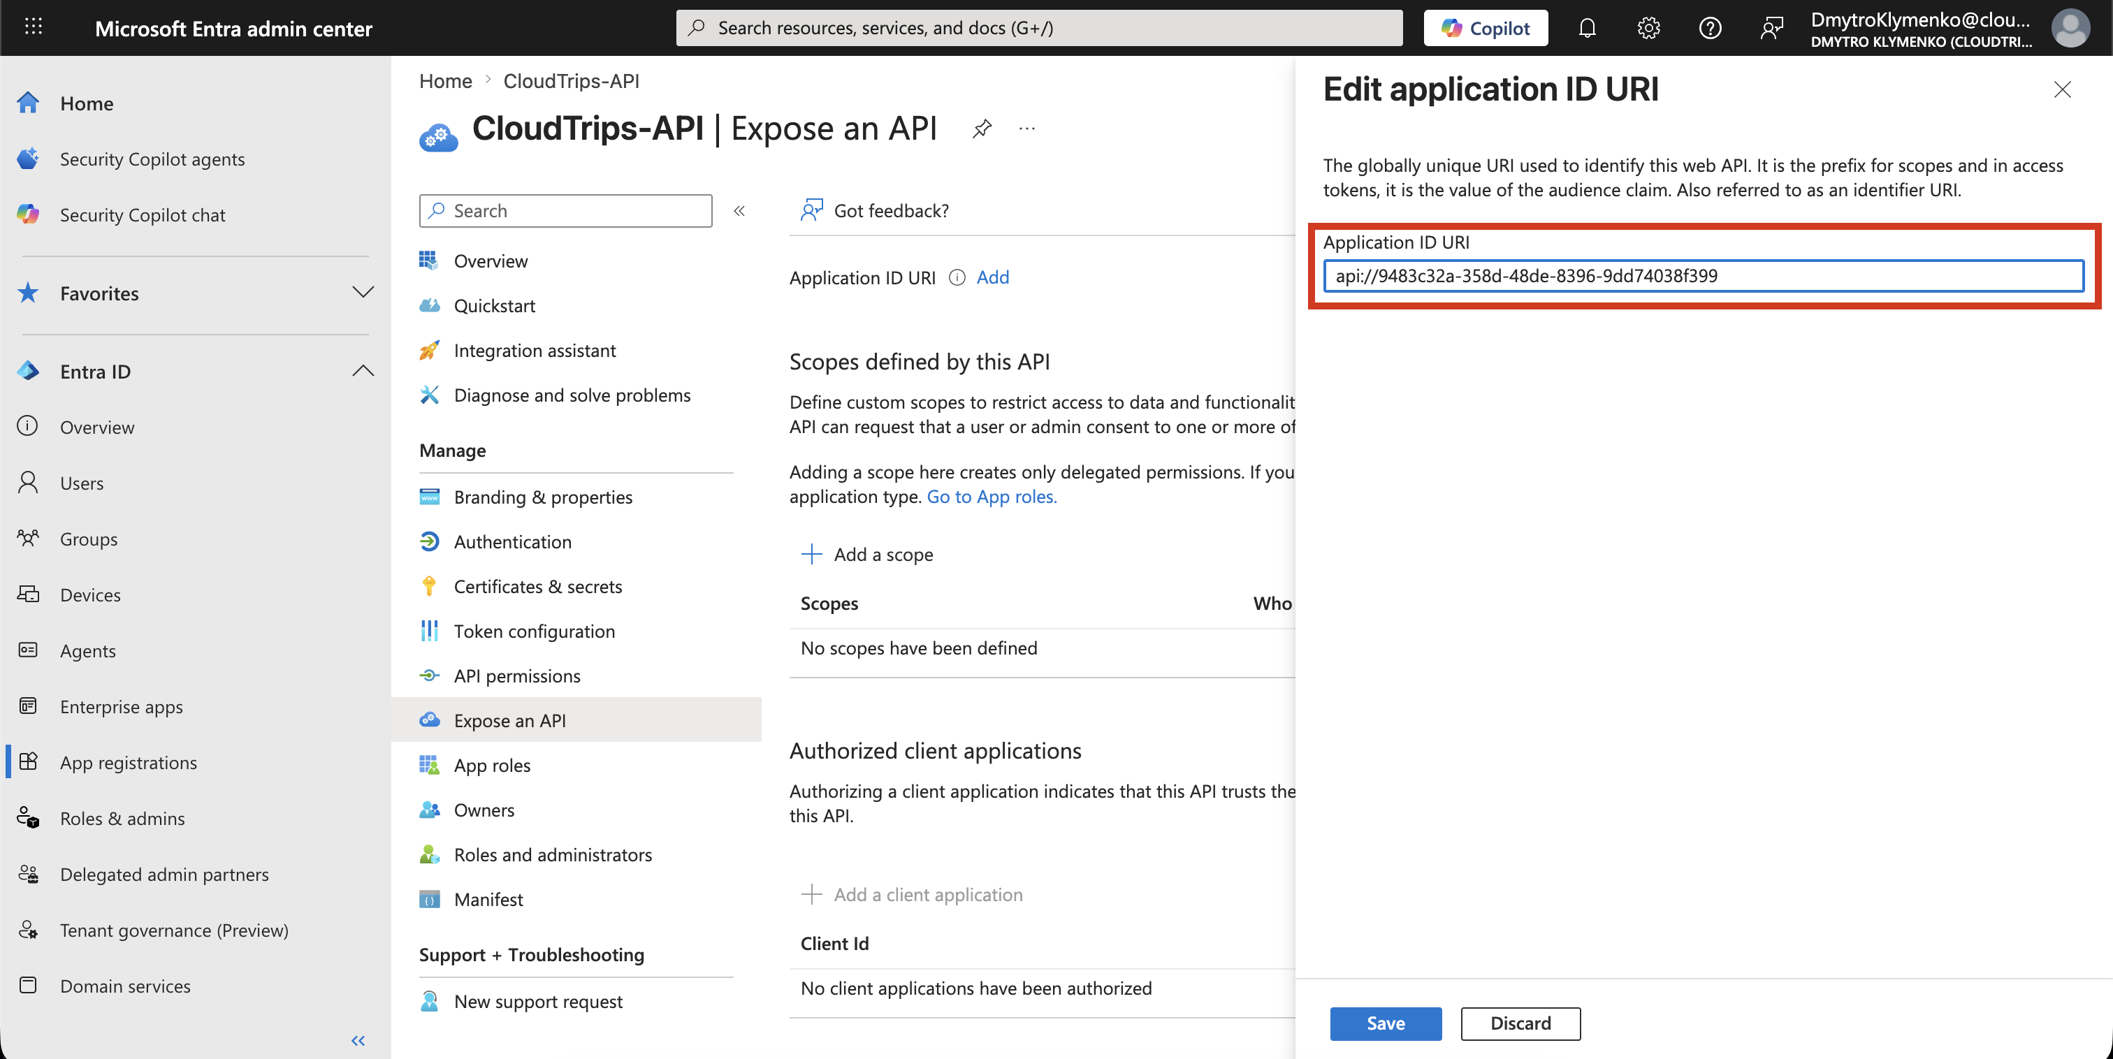The height and width of the screenshot is (1059, 2113).
Task: Focus the Application ID URI text field
Action: tap(1703, 276)
